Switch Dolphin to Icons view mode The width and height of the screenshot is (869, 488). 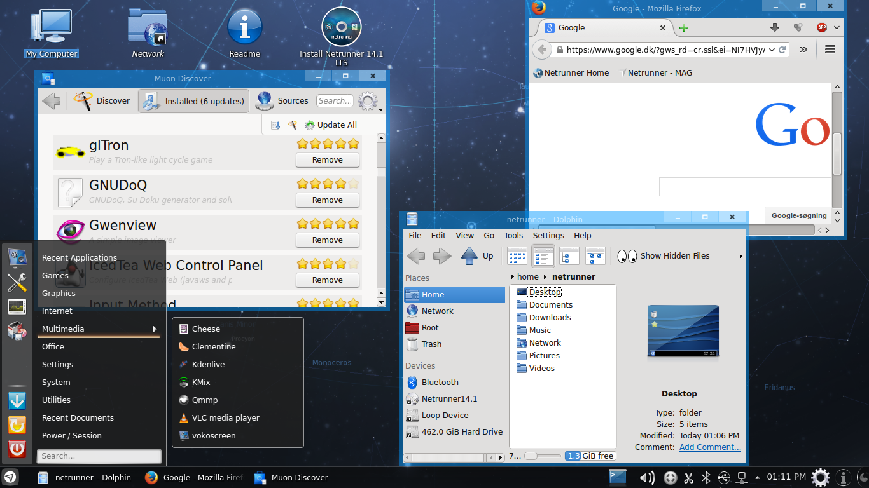pyautogui.click(x=517, y=256)
